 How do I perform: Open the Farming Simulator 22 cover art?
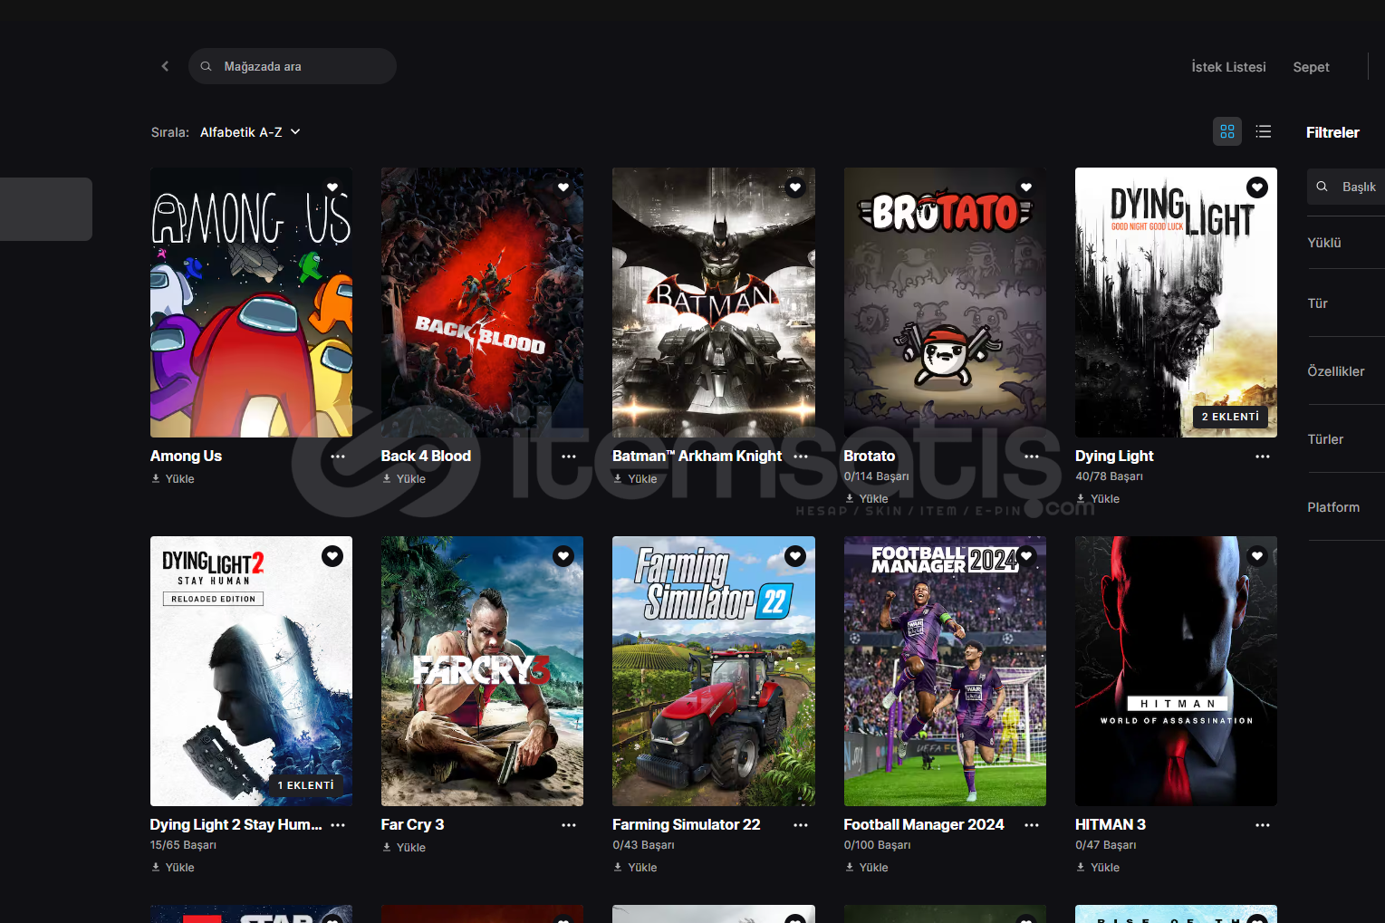click(x=714, y=671)
